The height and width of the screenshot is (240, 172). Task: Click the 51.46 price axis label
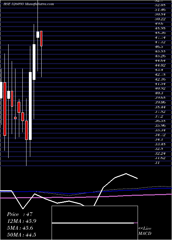(160, 10)
